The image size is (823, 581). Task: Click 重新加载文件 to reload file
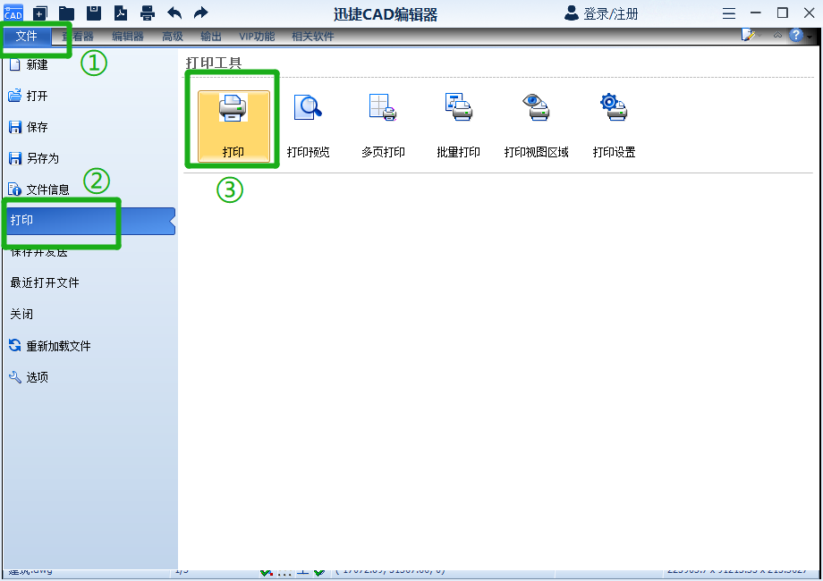pos(57,346)
